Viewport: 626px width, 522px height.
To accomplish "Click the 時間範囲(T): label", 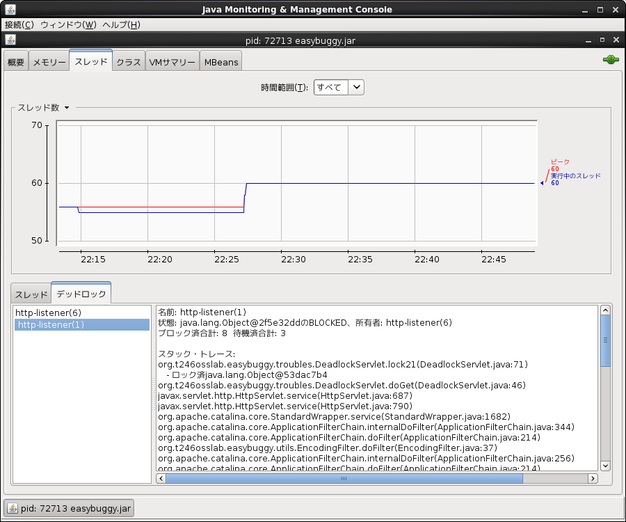I will [284, 88].
